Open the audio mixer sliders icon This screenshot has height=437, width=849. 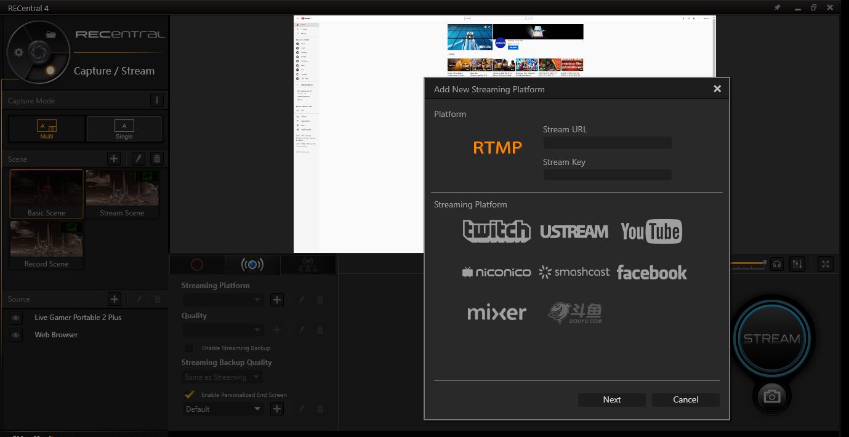798,264
